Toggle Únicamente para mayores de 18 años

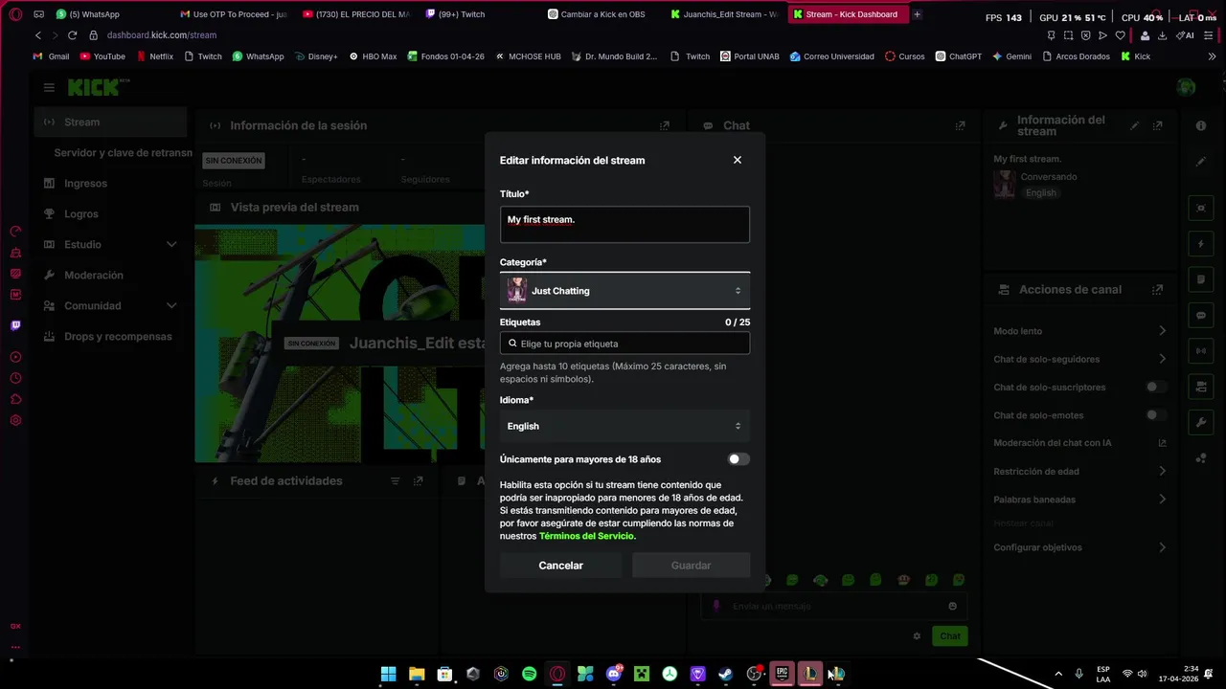coord(738,459)
